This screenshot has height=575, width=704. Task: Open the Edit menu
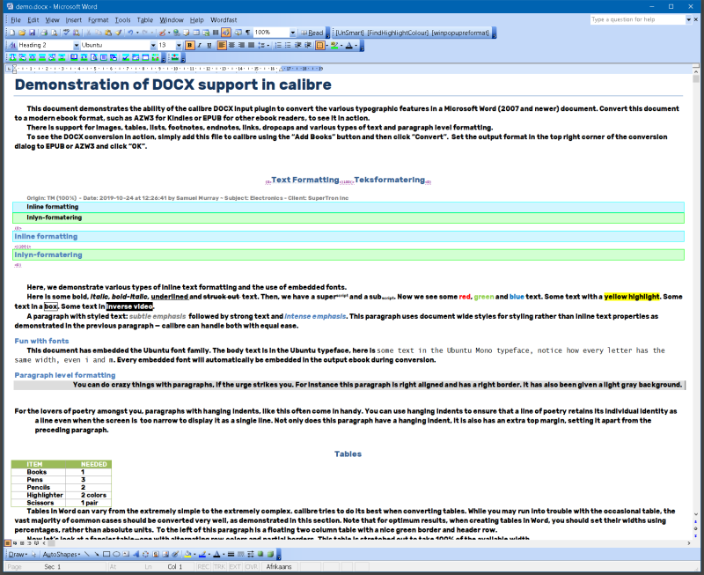[x=33, y=19]
